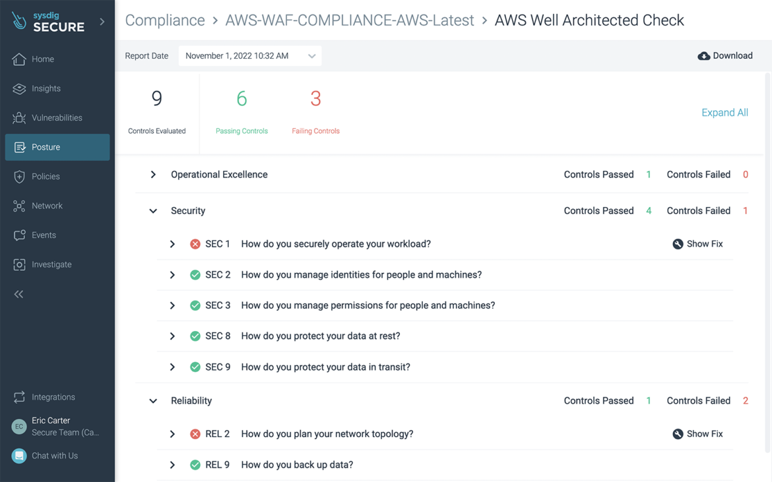Open Show Fix for SEC 1 control
Viewport: 772px width, 482px height.
[697, 243]
